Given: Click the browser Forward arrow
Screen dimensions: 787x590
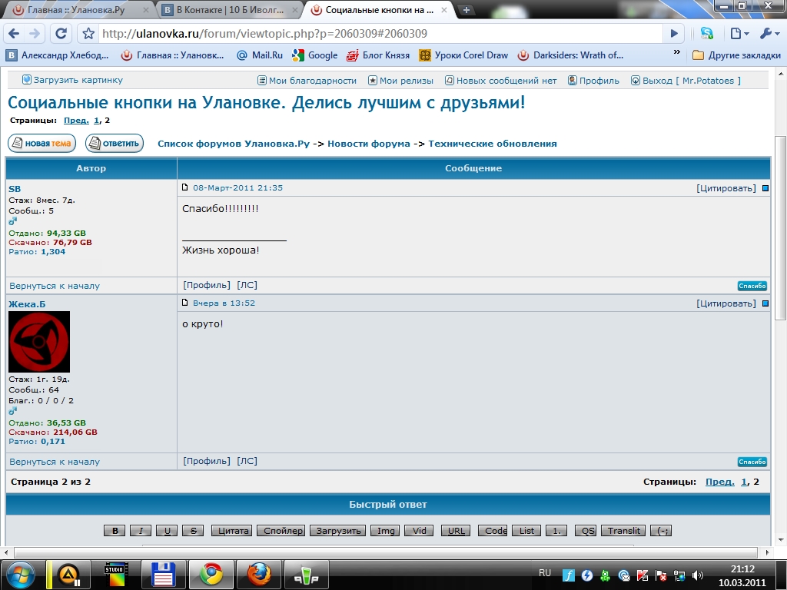Looking at the screenshot, I should [x=35, y=34].
